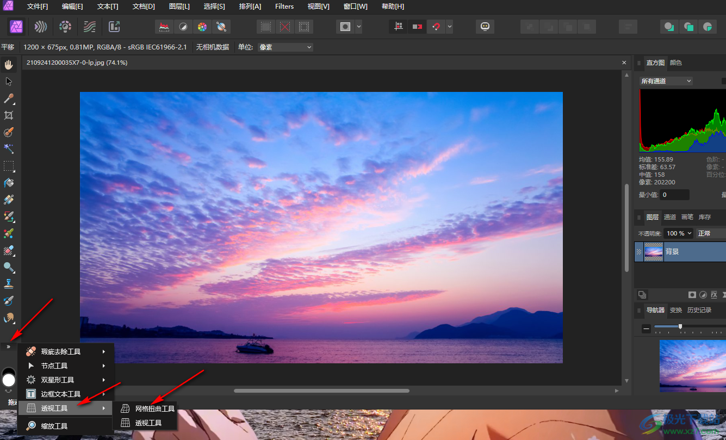Add layer effects with the FX icon
The width and height of the screenshot is (726, 440).
[x=715, y=295]
